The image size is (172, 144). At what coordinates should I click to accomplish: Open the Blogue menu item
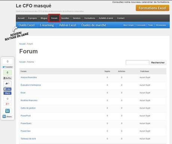[x=44, y=18]
